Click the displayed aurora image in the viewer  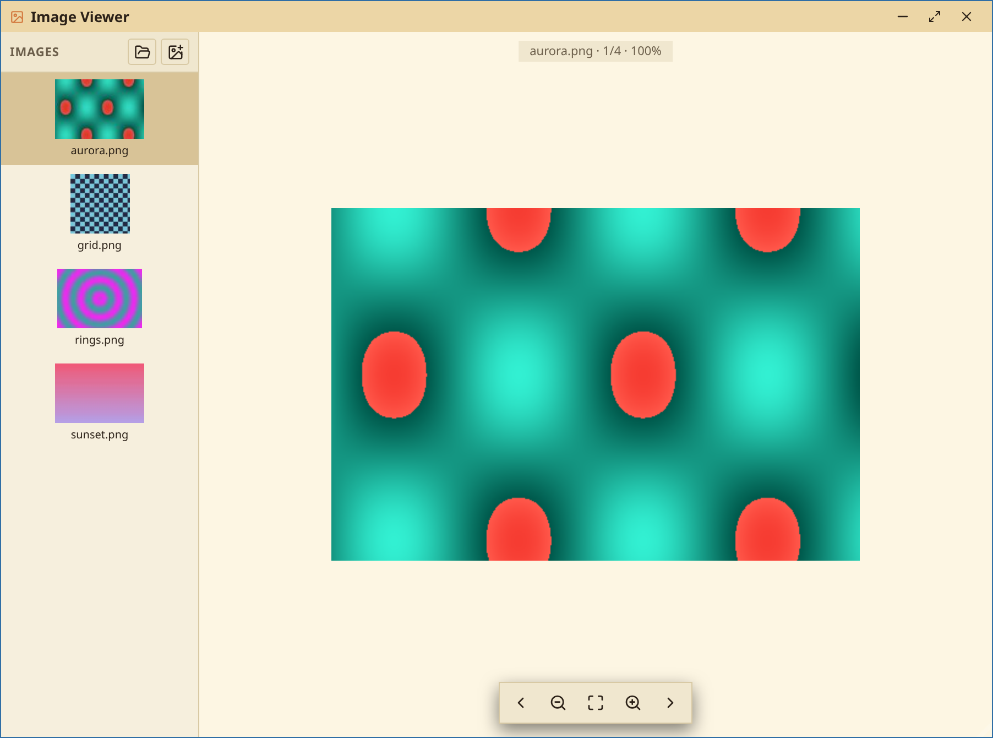pyautogui.click(x=596, y=384)
